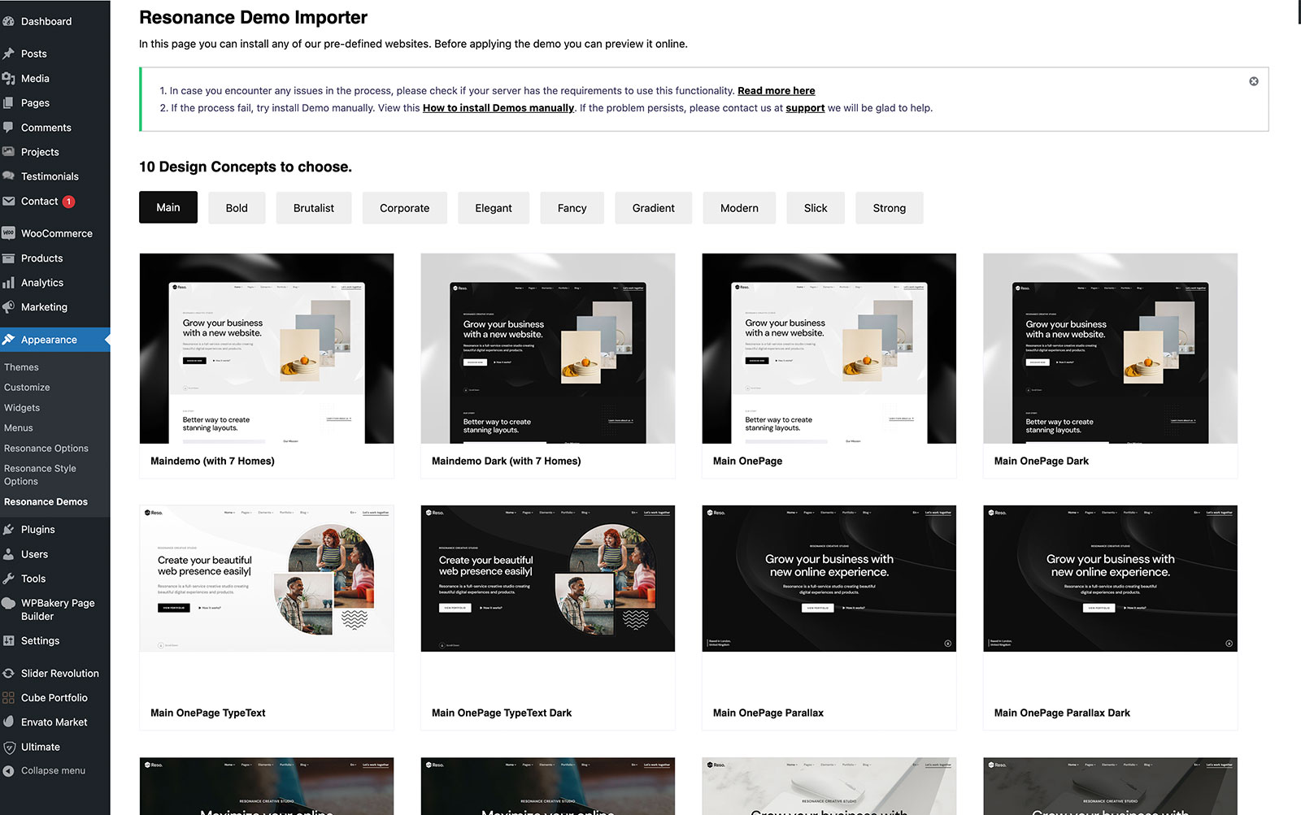Choose the Gradient design filter

pos(653,208)
